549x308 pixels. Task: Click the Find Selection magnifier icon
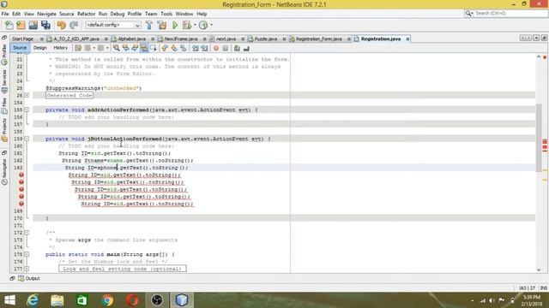(117, 48)
